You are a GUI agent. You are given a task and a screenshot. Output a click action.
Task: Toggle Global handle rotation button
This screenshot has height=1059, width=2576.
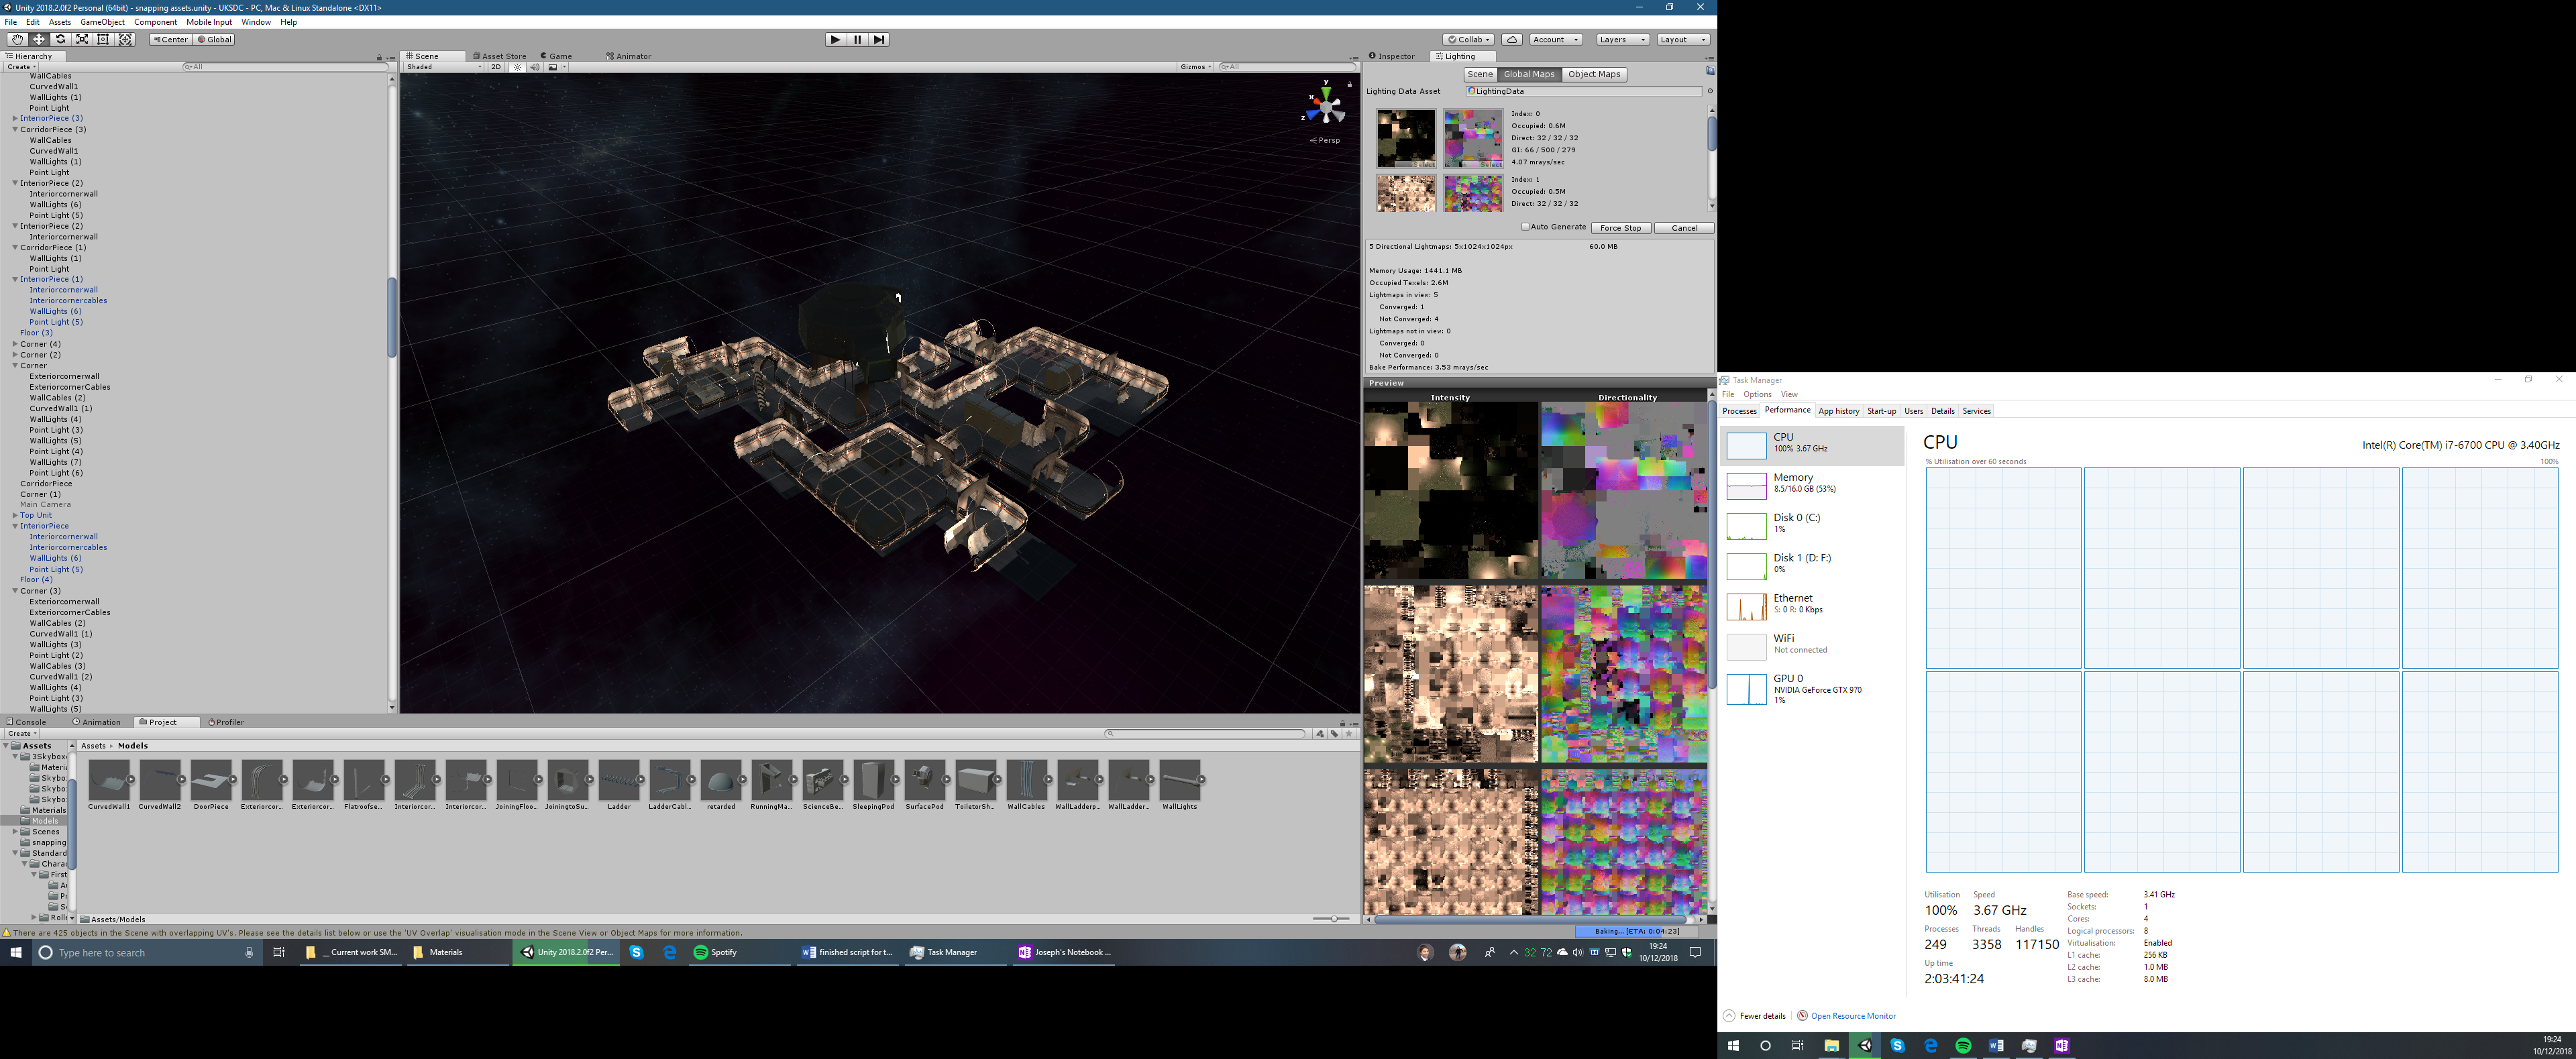[214, 39]
